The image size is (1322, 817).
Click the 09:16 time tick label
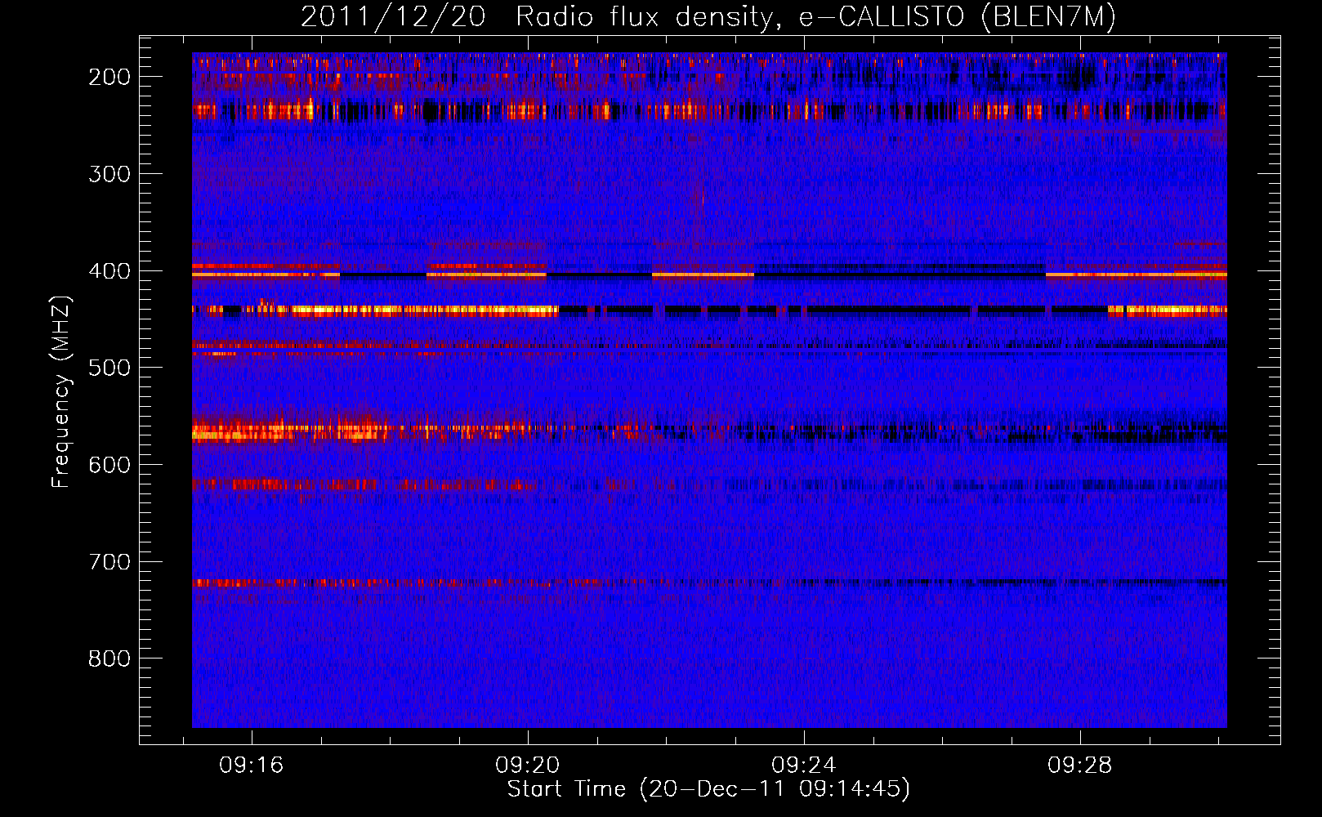tap(252, 765)
